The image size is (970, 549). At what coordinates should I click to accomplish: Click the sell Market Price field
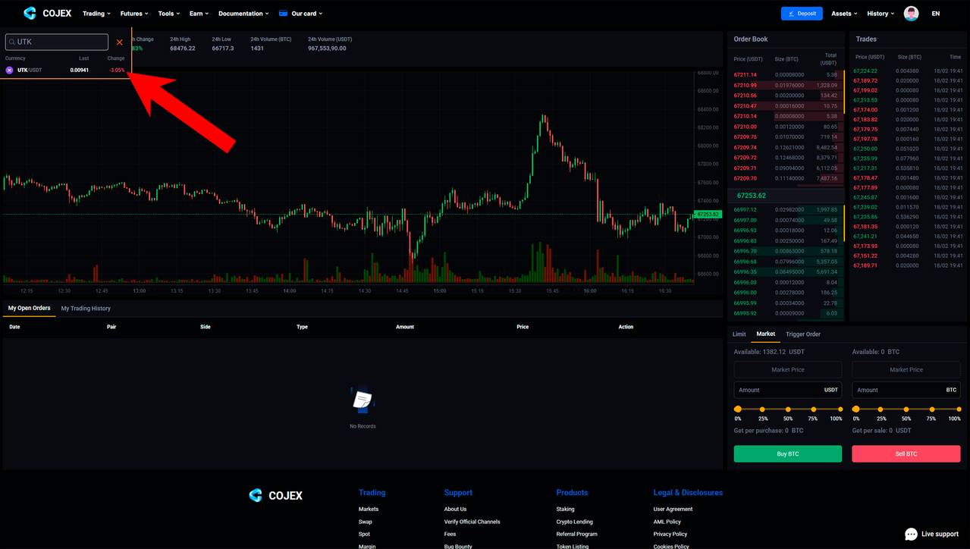click(906, 369)
